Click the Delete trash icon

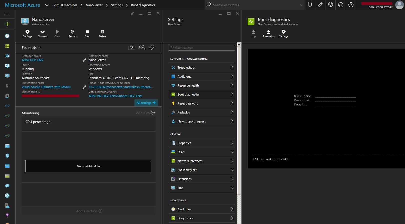103,33
